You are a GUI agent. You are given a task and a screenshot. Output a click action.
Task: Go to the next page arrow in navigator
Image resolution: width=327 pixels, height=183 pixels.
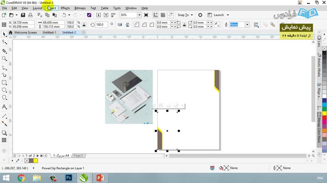click(38, 156)
